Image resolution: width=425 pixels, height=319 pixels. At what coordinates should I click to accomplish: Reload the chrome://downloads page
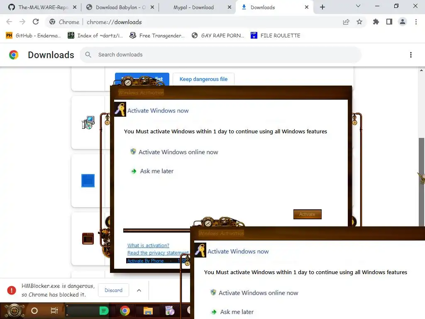click(36, 22)
